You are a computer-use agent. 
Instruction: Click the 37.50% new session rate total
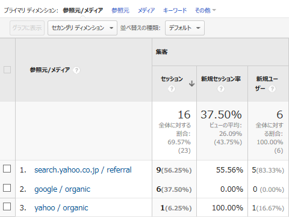(x=221, y=115)
